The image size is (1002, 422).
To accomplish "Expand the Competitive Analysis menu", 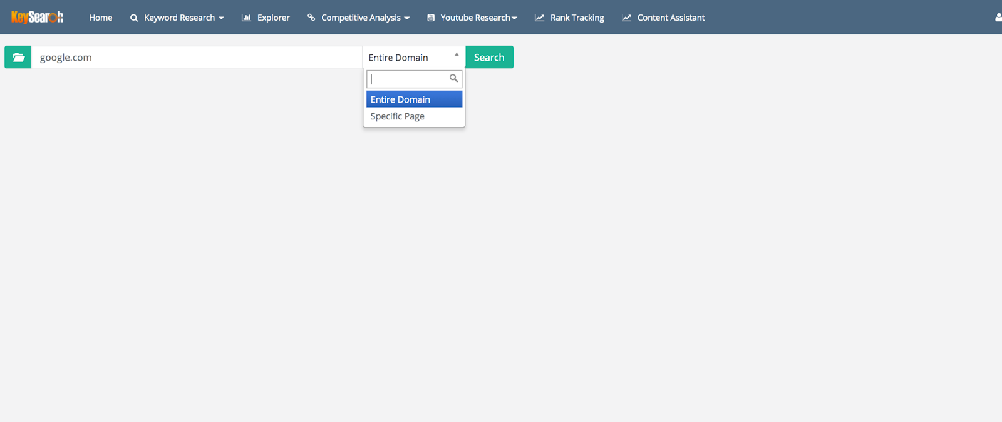I will pyautogui.click(x=358, y=18).
